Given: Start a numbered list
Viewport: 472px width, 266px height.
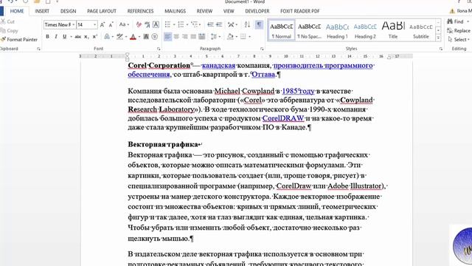Looking at the screenshot, I should pyautogui.click(x=181, y=24).
